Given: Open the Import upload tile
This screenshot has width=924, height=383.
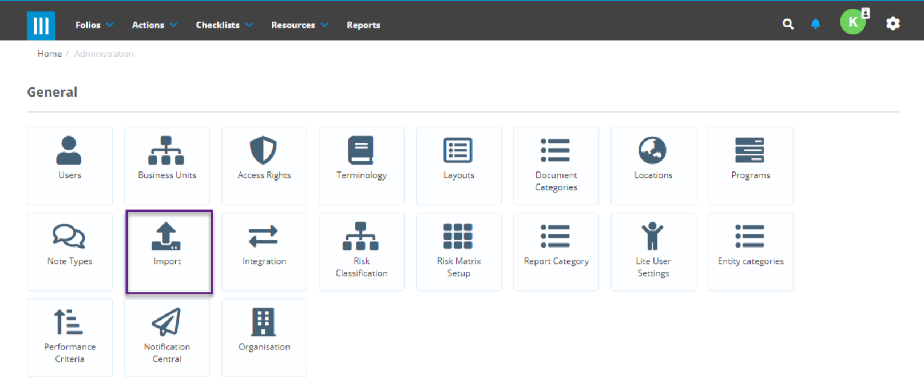Looking at the screenshot, I should 169,252.
